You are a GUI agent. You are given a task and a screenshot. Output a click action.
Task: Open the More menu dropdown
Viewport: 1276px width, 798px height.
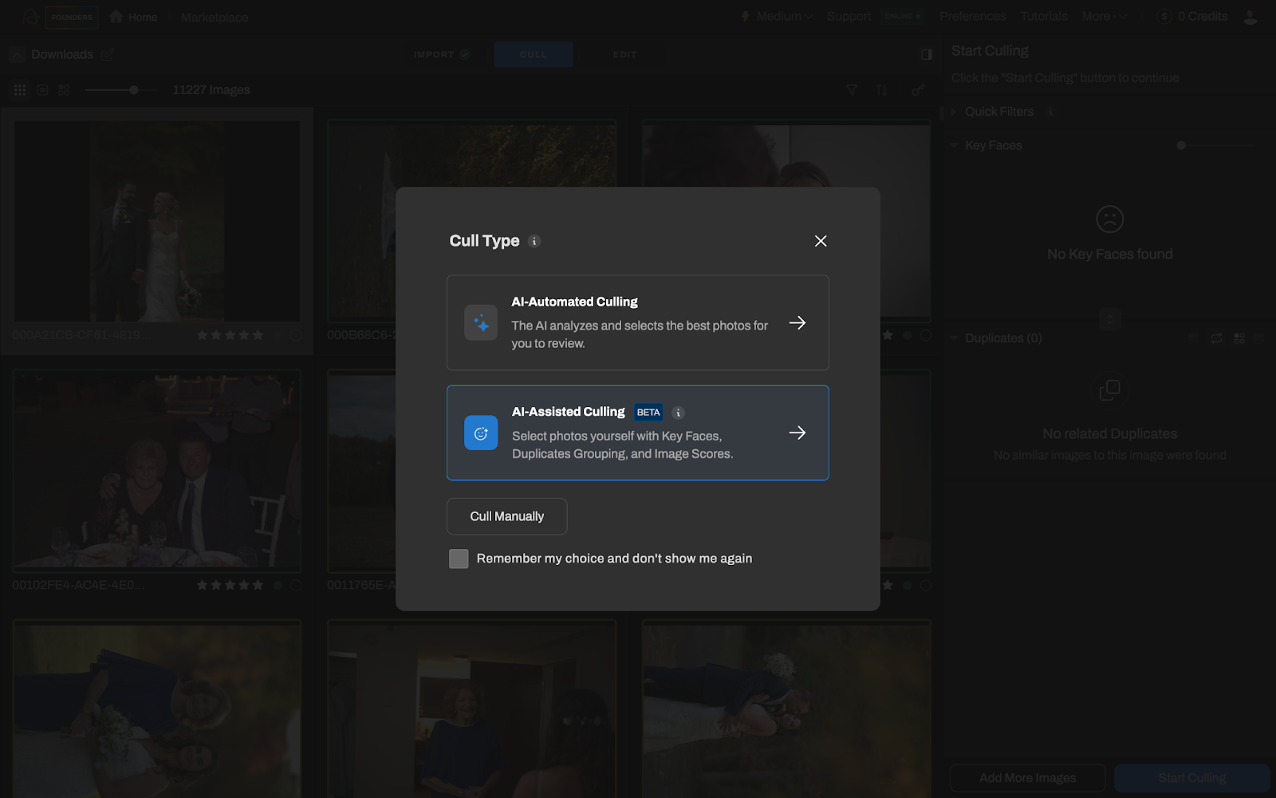pos(1103,17)
